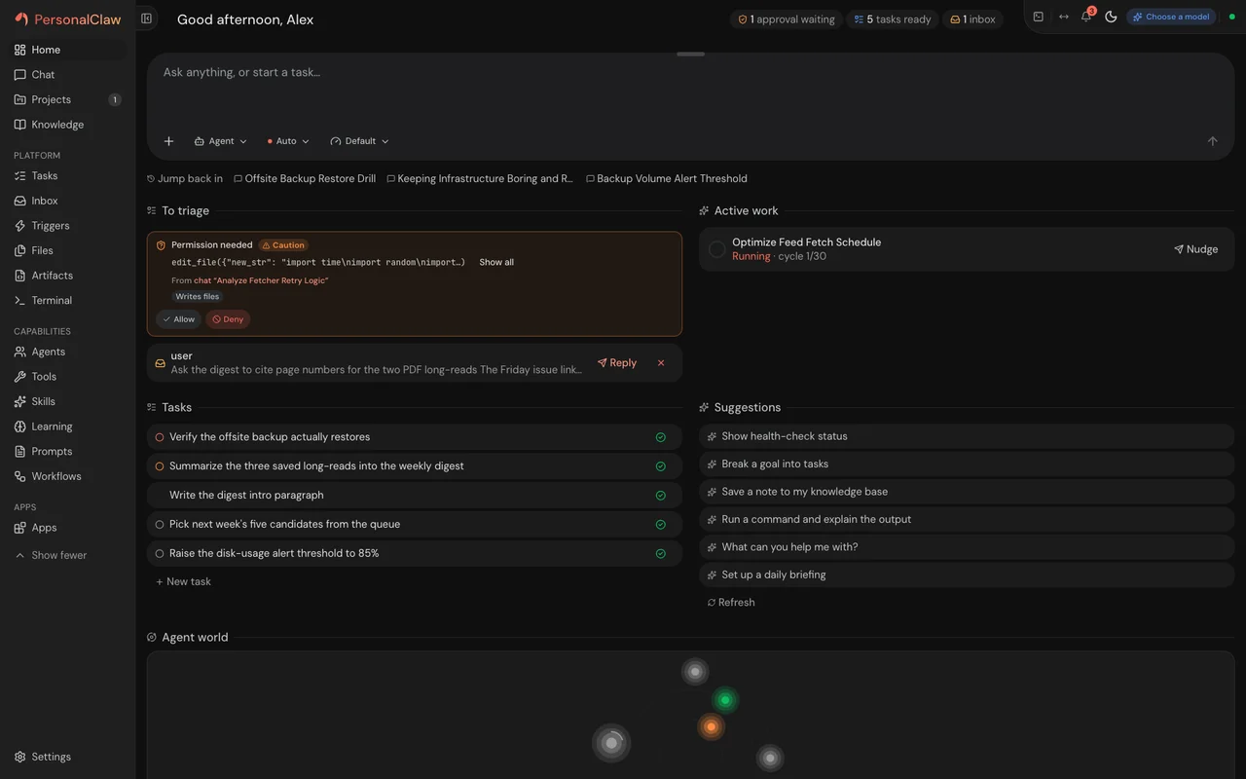Open the Knowledge sidebar item
Screen dimensions: 1246x779
click(x=67, y=125)
